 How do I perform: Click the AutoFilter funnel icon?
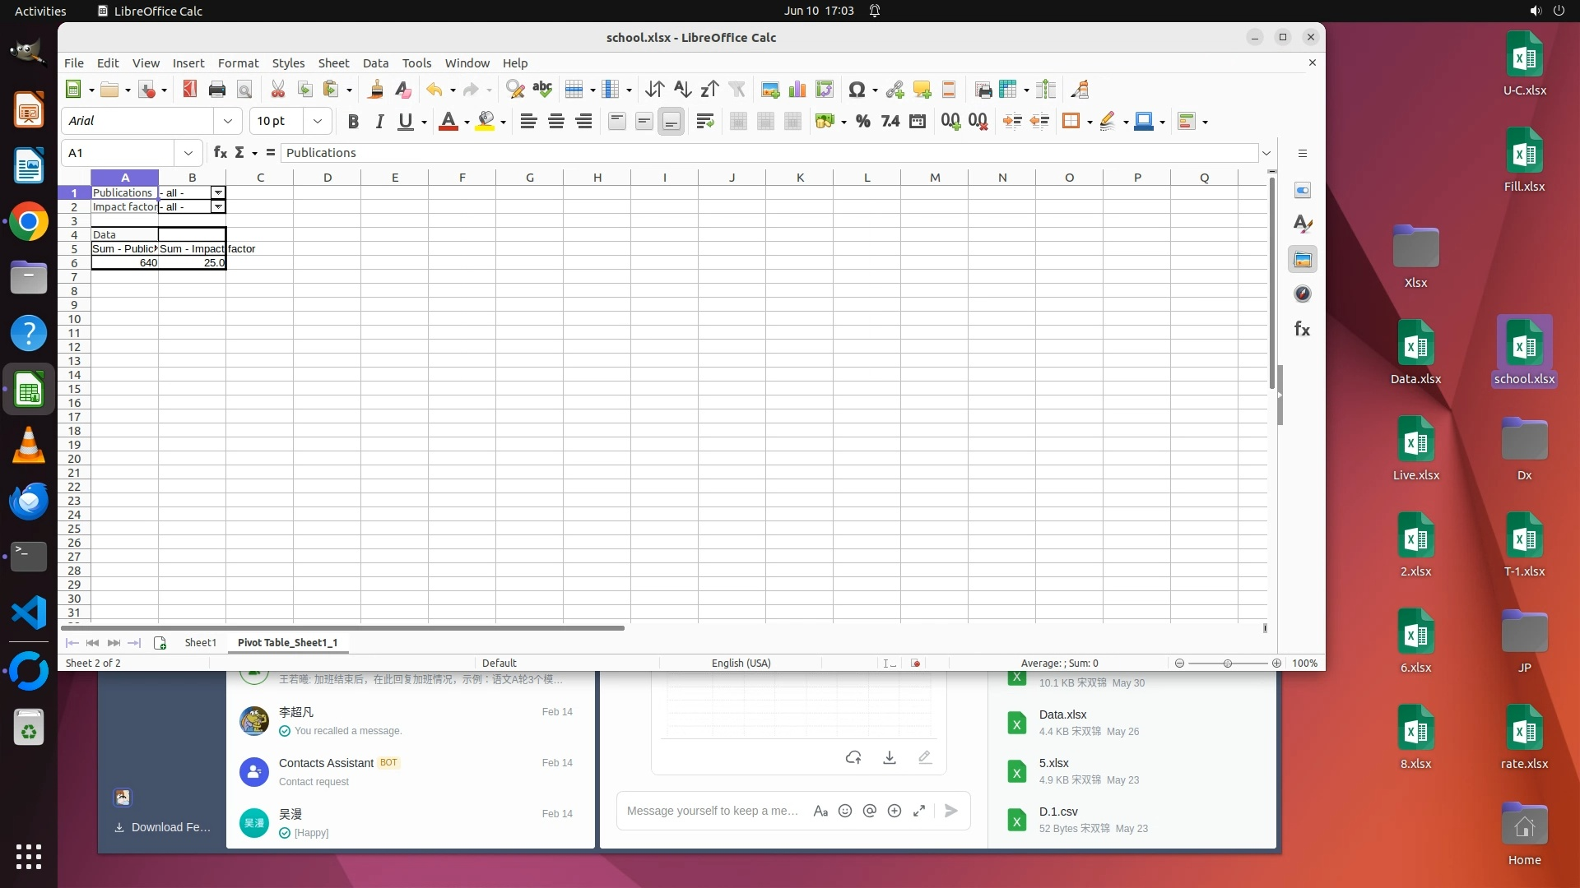[737, 90]
